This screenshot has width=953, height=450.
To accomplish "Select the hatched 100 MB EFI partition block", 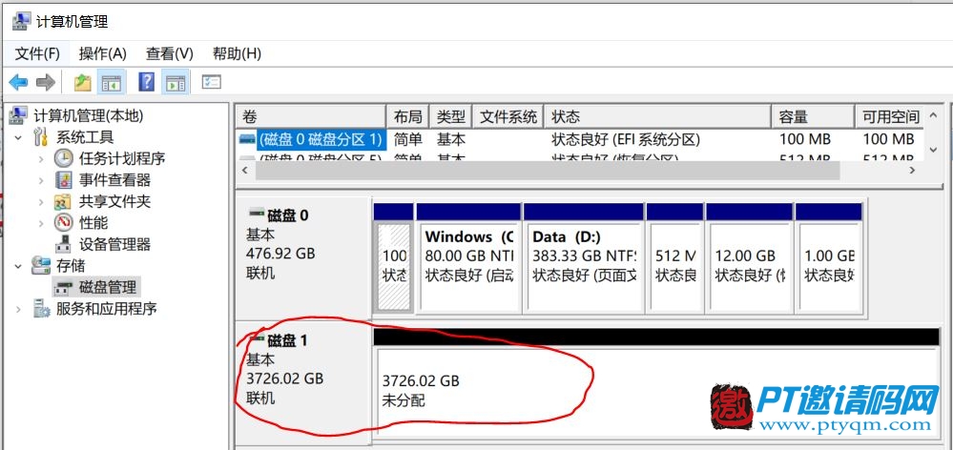I will [x=394, y=266].
